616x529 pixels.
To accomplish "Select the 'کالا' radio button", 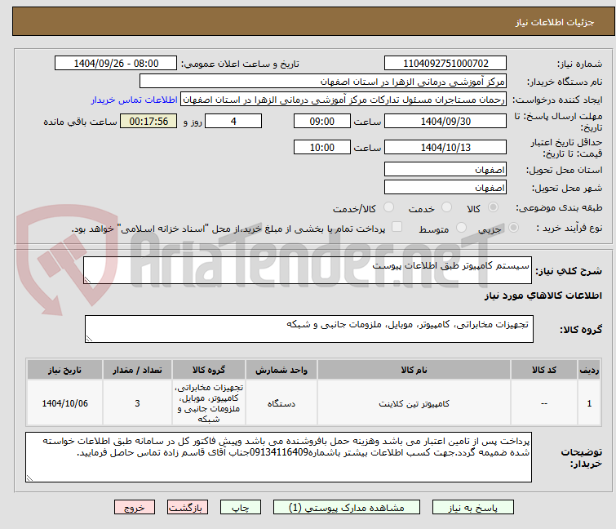I will [x=493, y=207].
